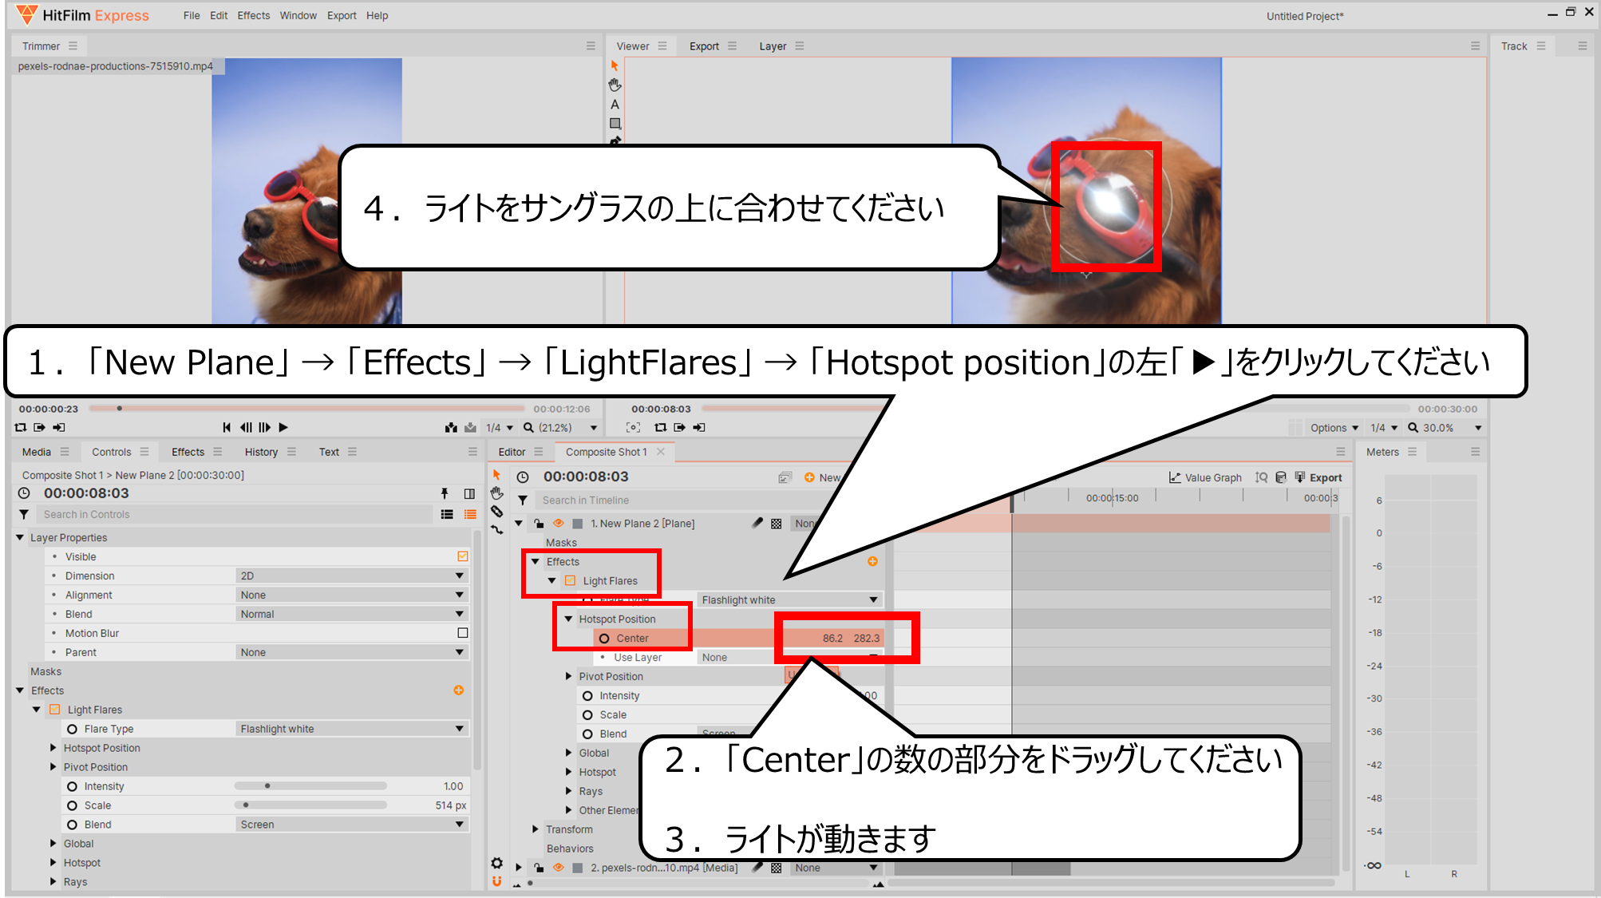1601x898 pixels.
Task: Click the pexels video thumbnail in Trimmer
Action: coord(307,192)
